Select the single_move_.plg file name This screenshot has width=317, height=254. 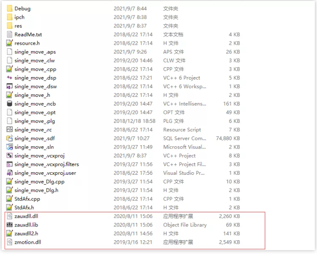coord(35,121)
